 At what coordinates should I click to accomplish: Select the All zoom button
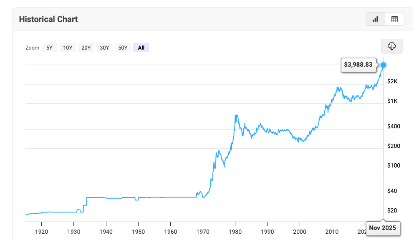(x=141, y=47)
